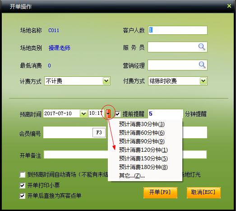
Task: Choose 其它...(Z) menu entry
Action: click(x=132, y=176)
